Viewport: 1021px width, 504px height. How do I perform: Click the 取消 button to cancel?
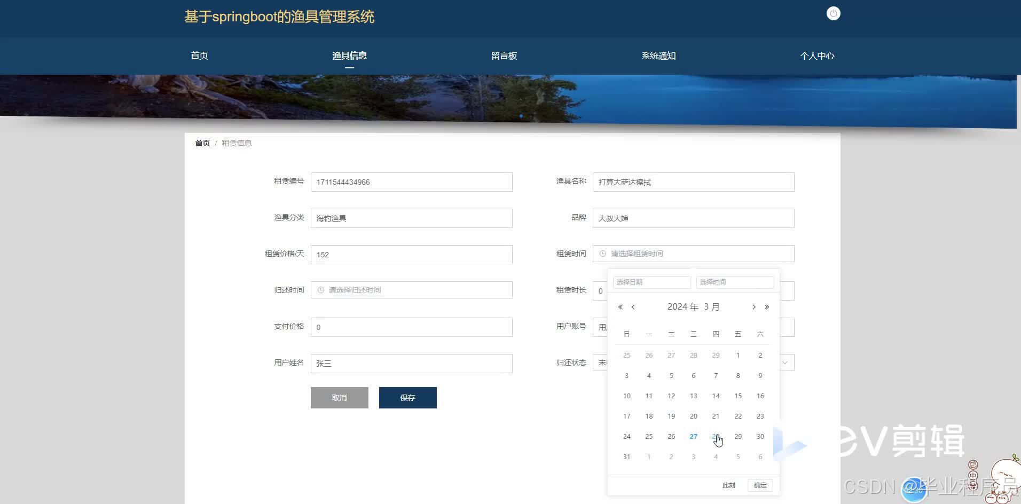[339, 397]
